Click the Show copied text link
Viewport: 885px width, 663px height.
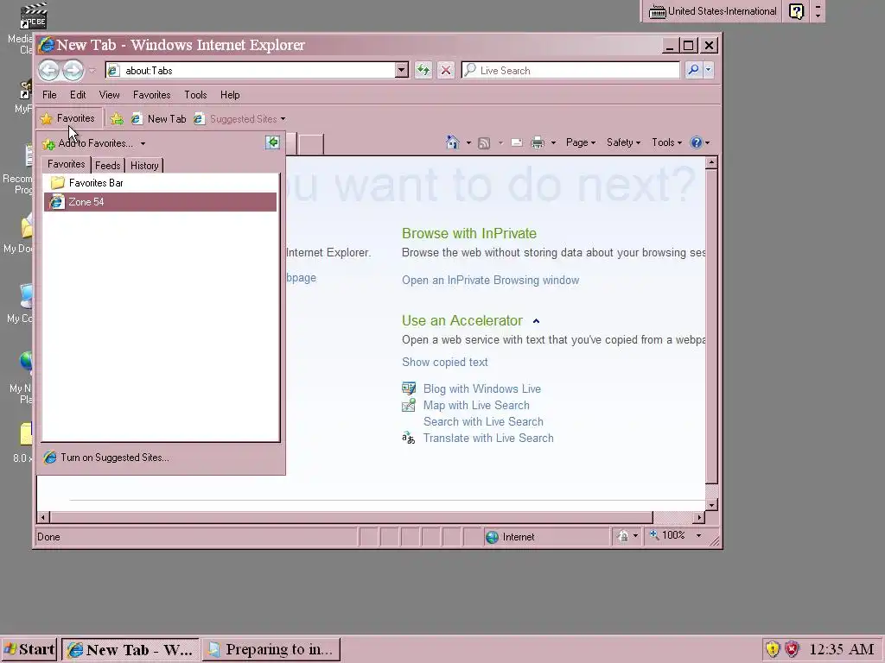(445, 362)
